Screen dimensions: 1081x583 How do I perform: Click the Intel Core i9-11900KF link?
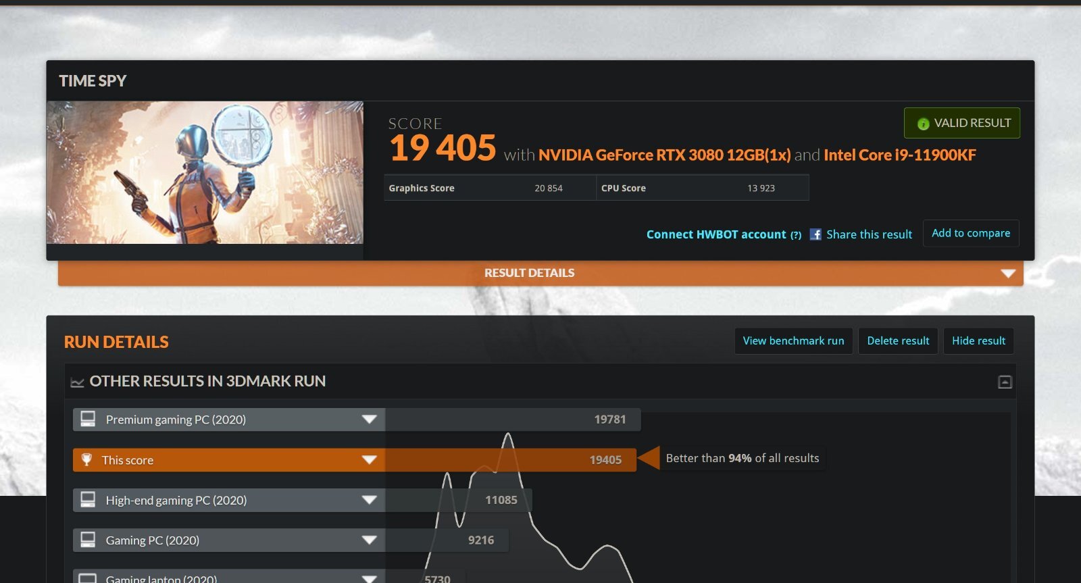coord(900,155)
